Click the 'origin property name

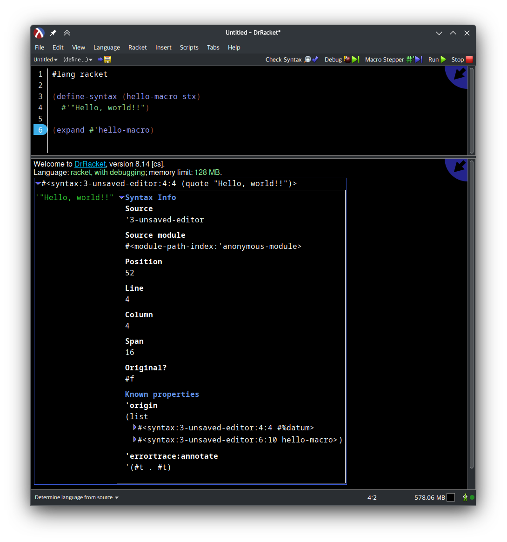[141, 405]
